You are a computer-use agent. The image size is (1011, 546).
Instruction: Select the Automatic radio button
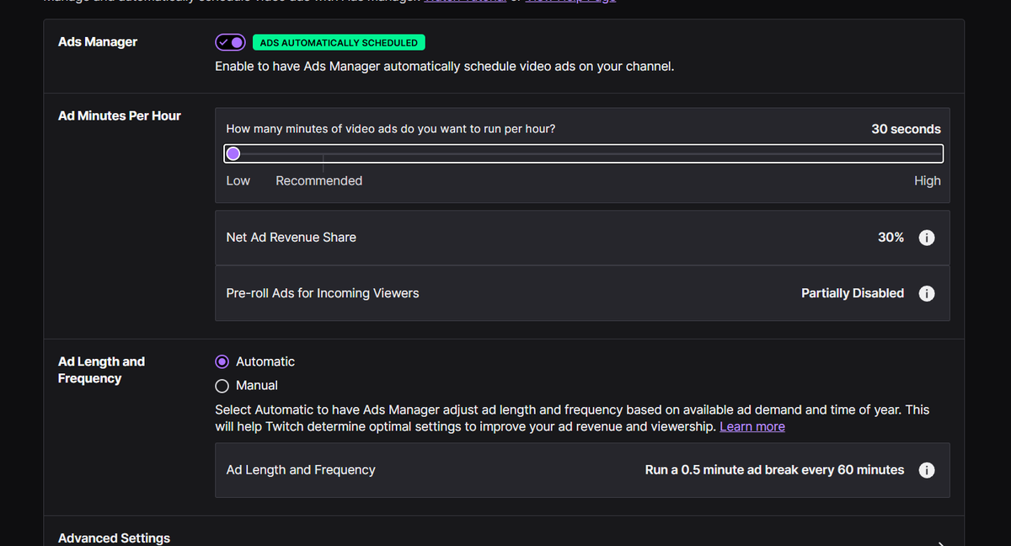click(222, 361)
